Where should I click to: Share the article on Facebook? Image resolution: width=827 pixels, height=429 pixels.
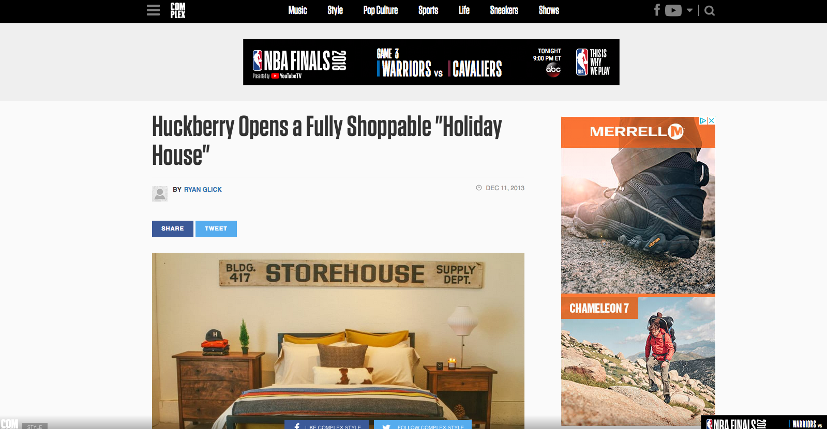click(173, 229)
